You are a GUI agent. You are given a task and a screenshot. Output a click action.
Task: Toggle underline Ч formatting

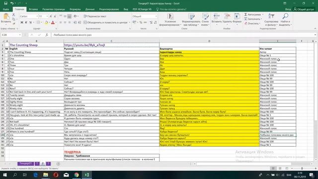[30, 22]
